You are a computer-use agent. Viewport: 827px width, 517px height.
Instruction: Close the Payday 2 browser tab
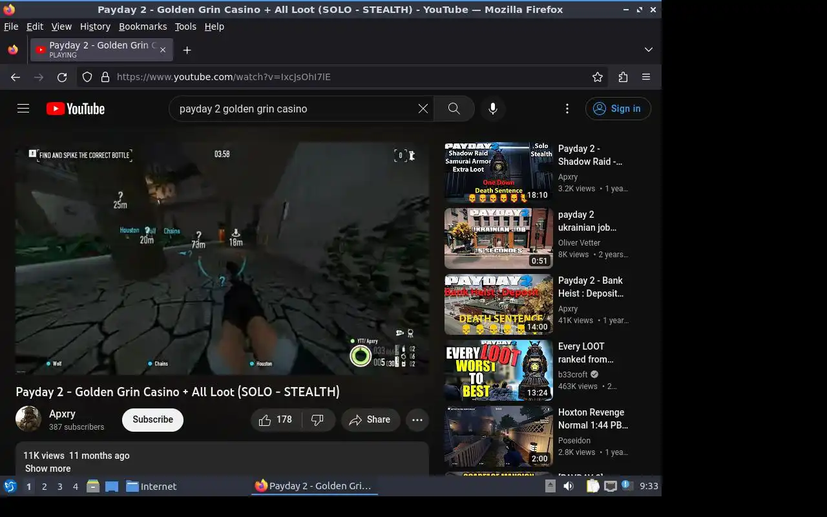pyautogui.click(x=163, y=50)
